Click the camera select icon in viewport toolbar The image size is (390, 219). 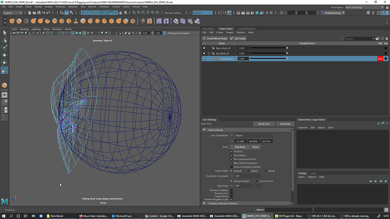(14, 33)
